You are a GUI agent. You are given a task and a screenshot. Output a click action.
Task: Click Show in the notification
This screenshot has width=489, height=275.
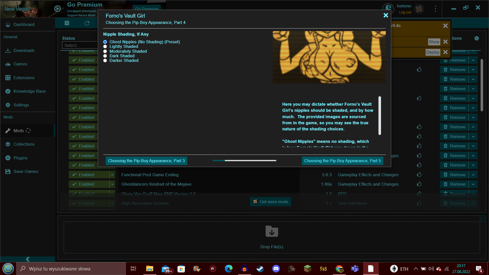[434, 42]
